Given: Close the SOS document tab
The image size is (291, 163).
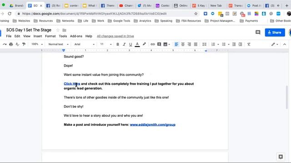Looking at the screenshot, I should 41,6.
